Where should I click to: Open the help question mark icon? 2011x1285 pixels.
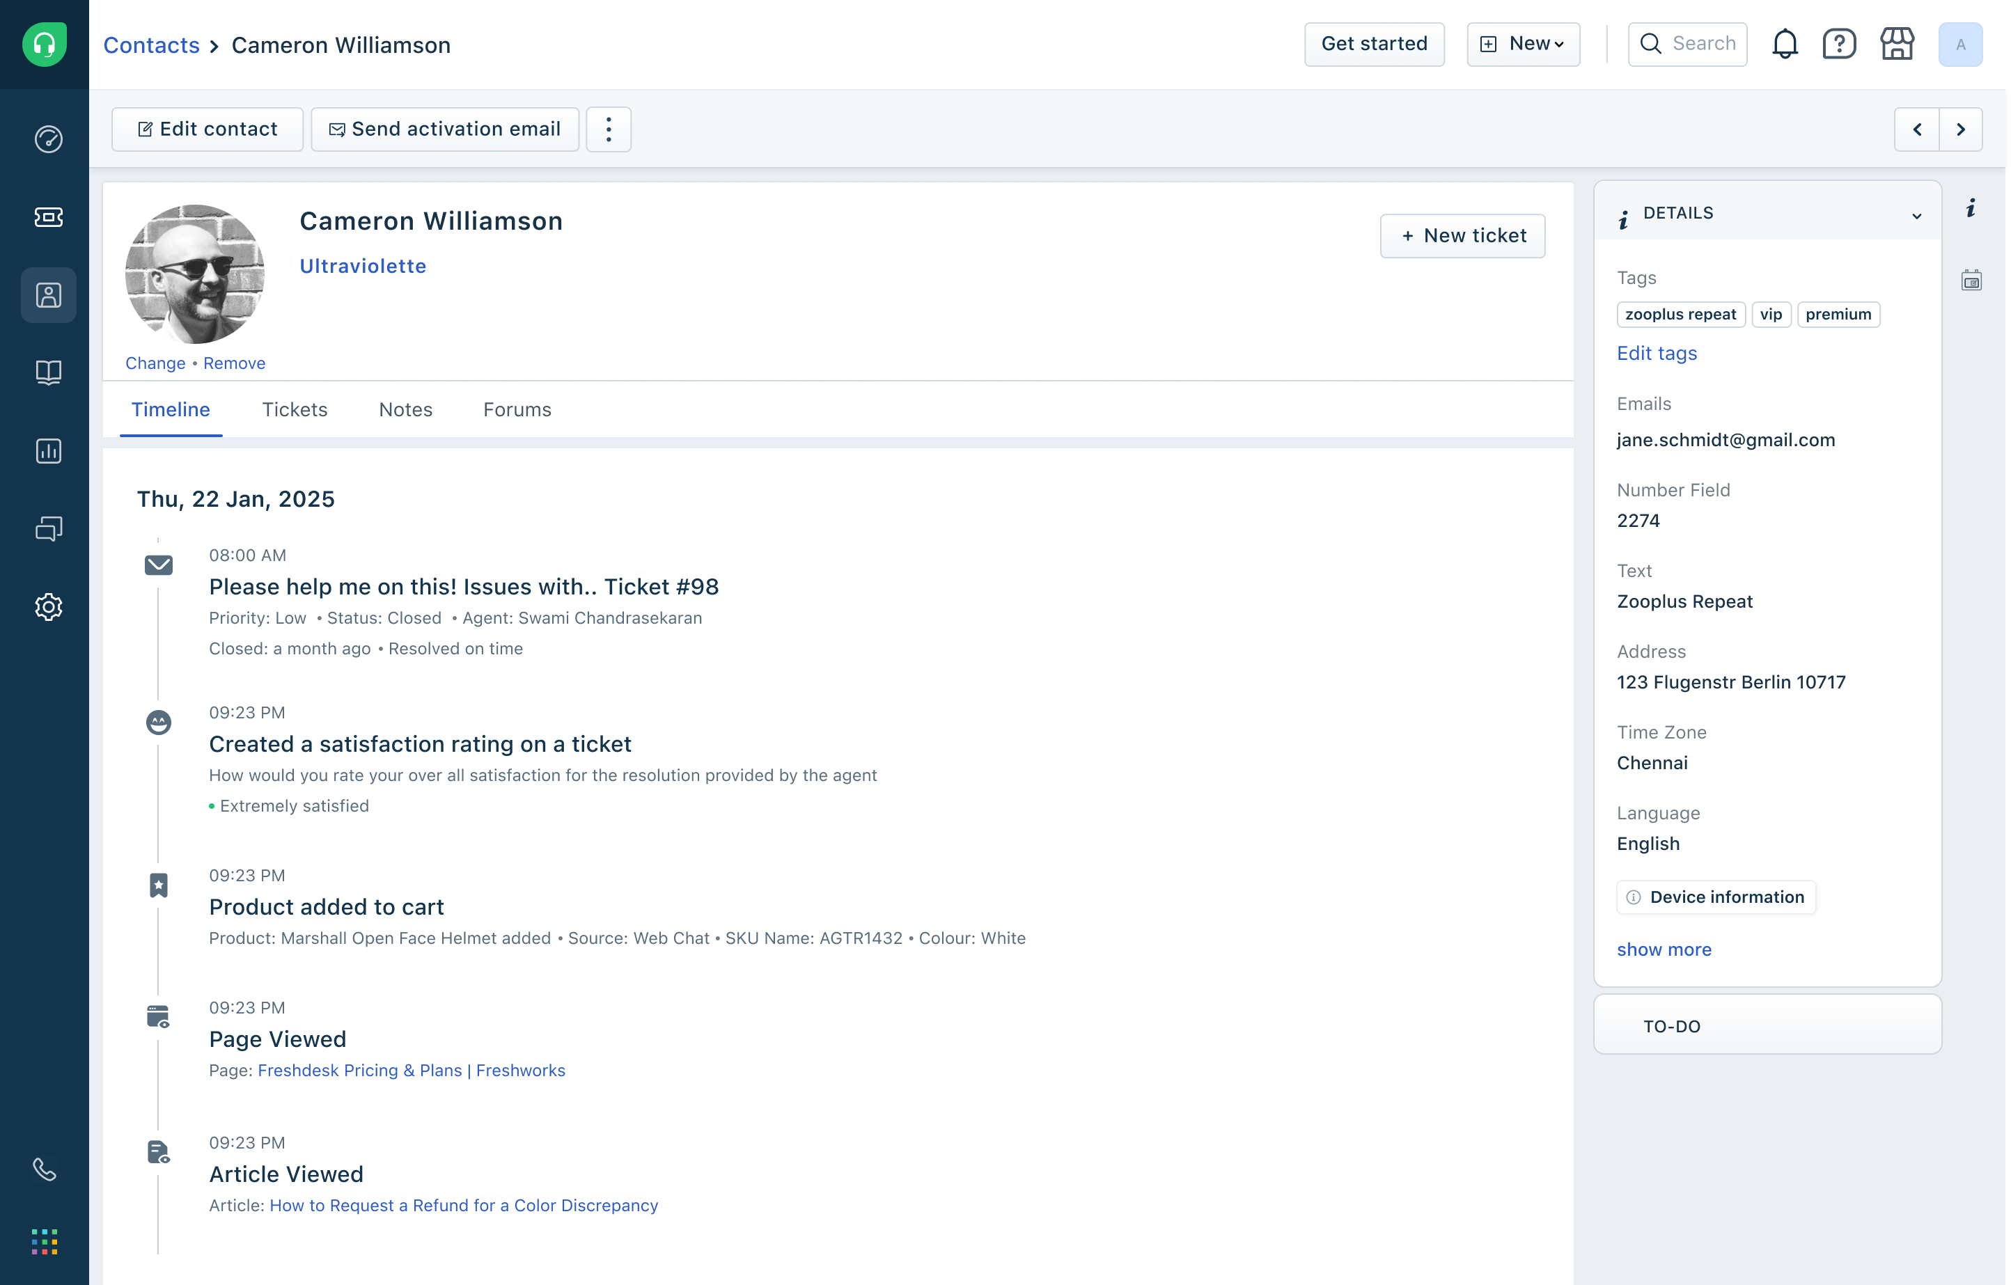tap(1839, 45)
